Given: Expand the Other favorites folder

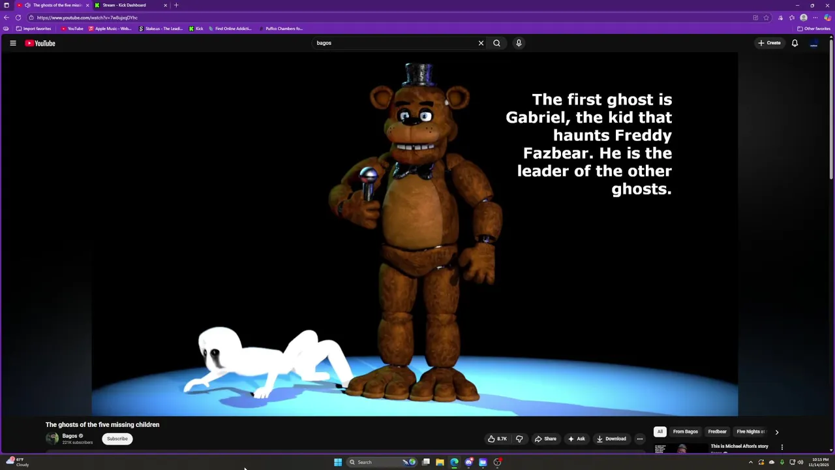Looking at the screenshot, I should coord(814,29).
